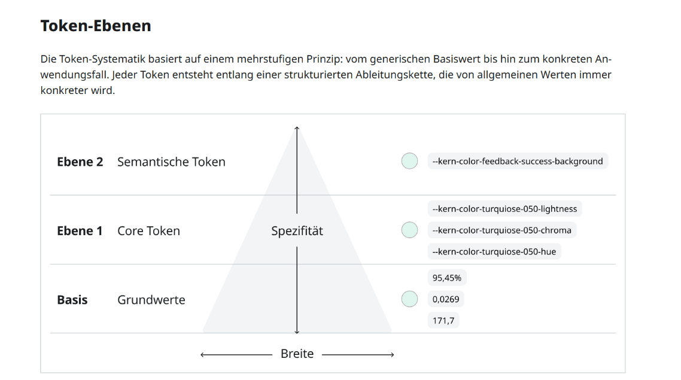Click the Breite label below pyramid

coord(297,354)
